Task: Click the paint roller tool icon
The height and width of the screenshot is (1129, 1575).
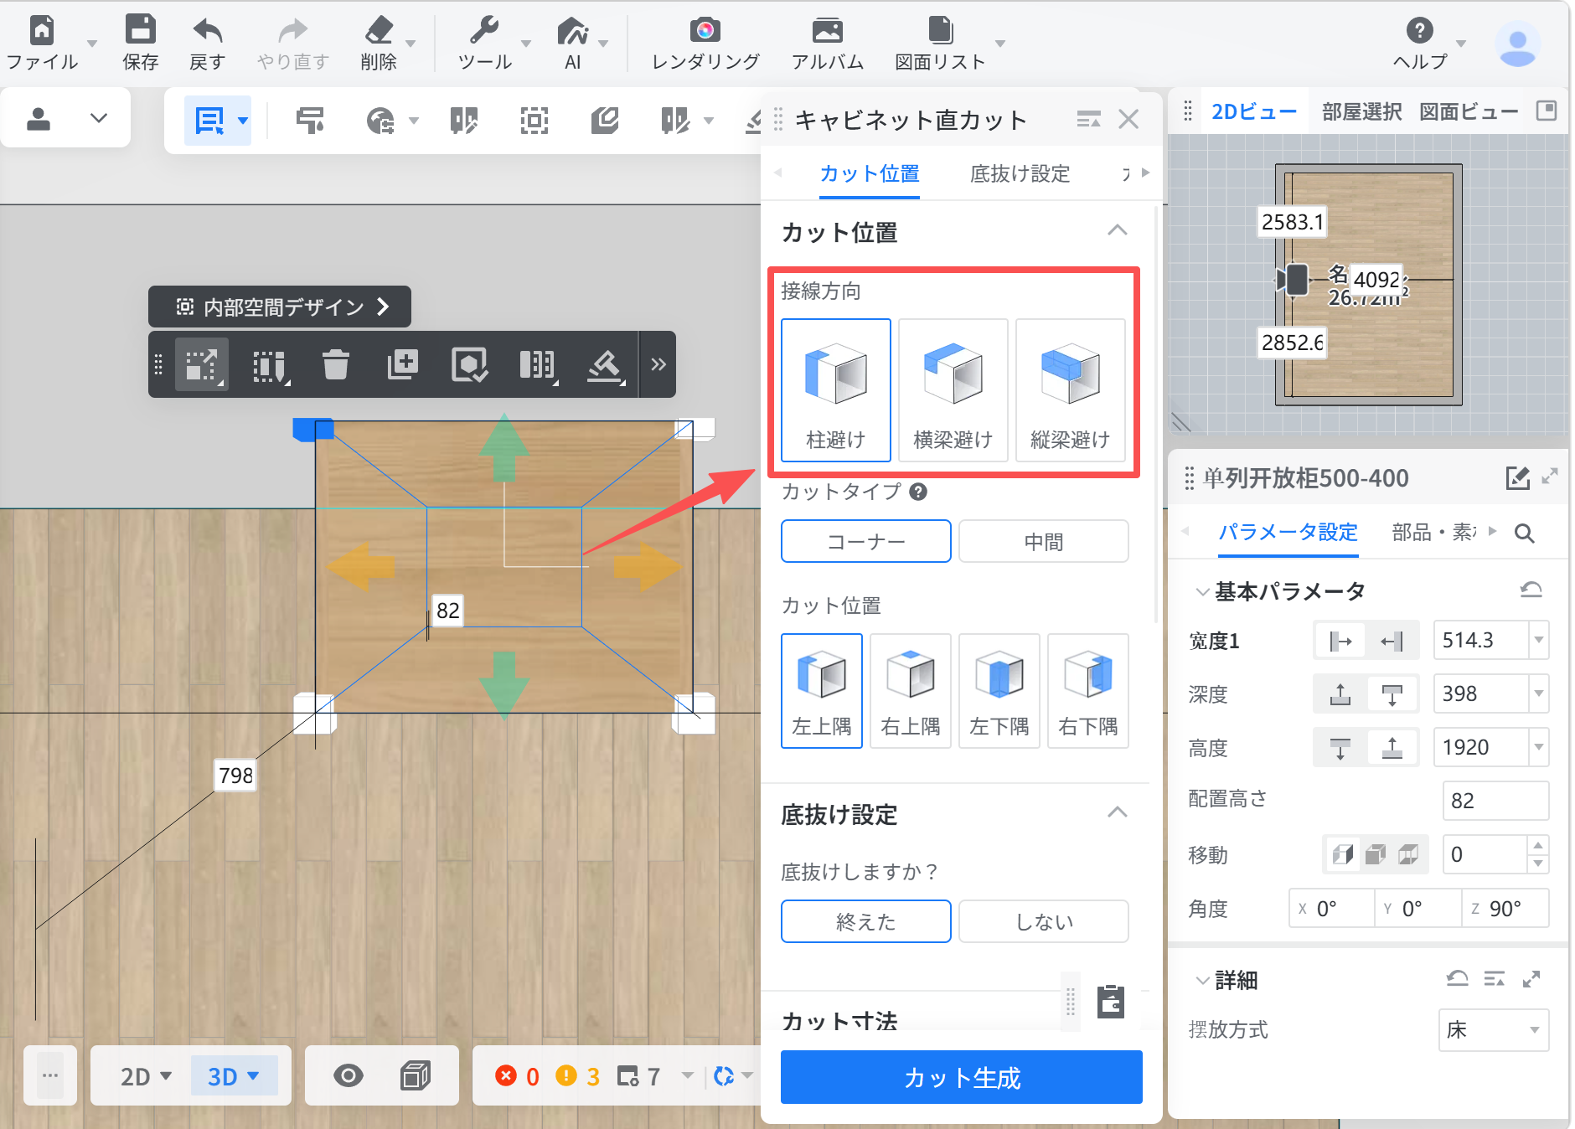Action: (310, 121)
